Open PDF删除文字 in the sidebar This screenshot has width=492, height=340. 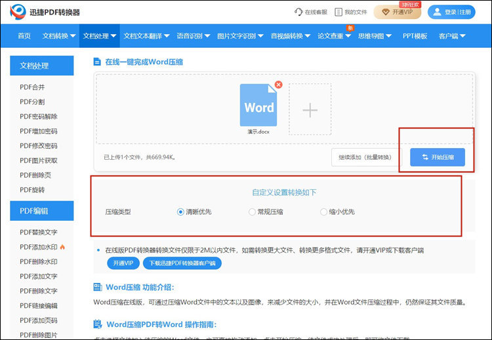[39, 291]
